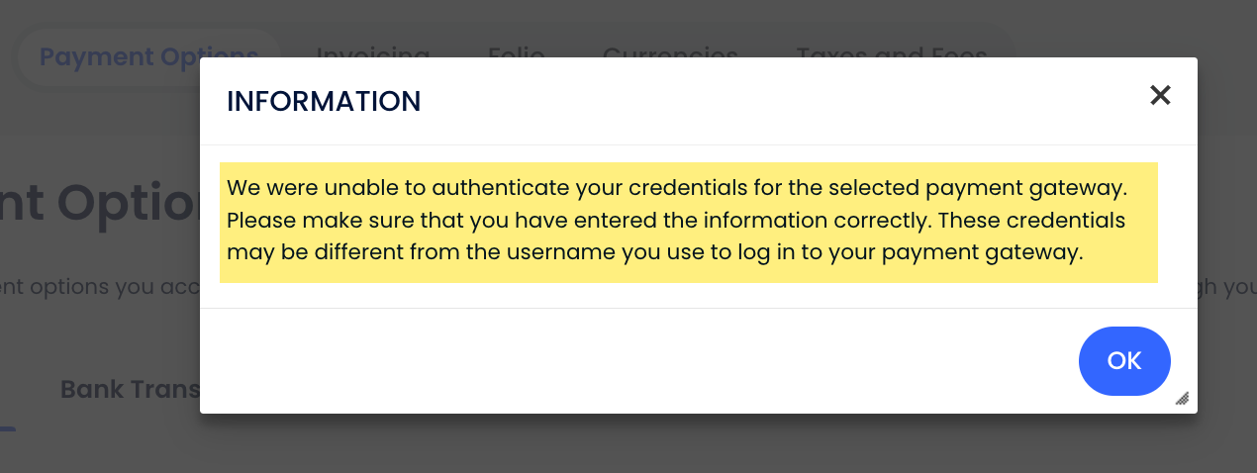The image size is (1257, 473).
Task: Select the Bank Transfer option behind the dialog
Action: [130, 389]
